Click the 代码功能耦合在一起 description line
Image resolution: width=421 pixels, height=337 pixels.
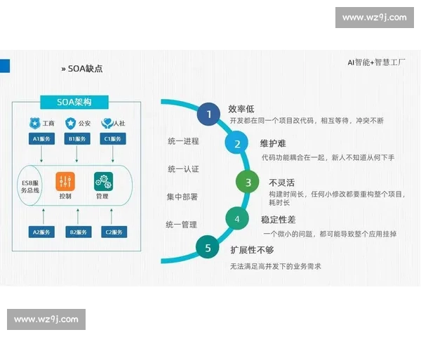pos(328,157)
